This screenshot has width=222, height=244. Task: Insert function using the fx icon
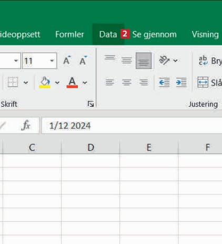pos(26,126)
